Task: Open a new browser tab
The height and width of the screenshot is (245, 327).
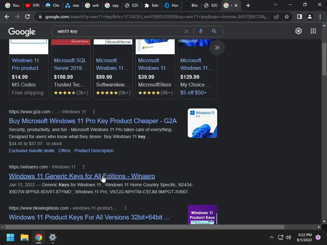Action: click(x=248, y=5)
